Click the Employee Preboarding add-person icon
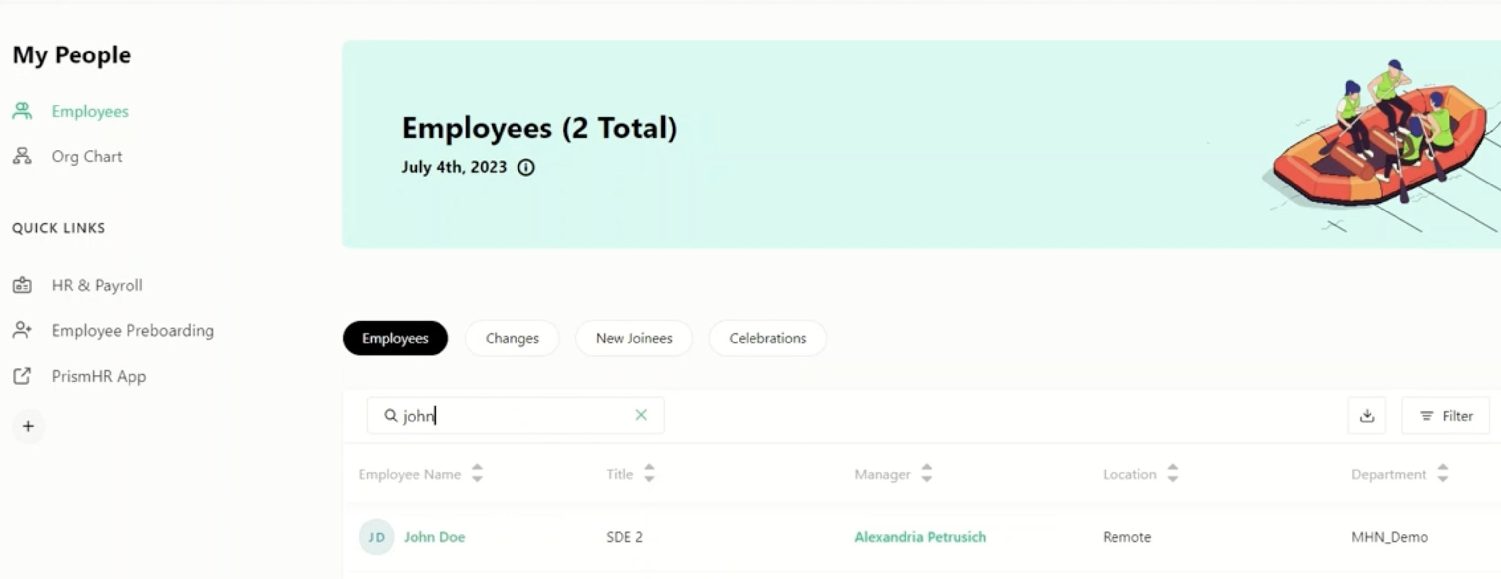The image size is (1501, 579). tap(22, 330)
